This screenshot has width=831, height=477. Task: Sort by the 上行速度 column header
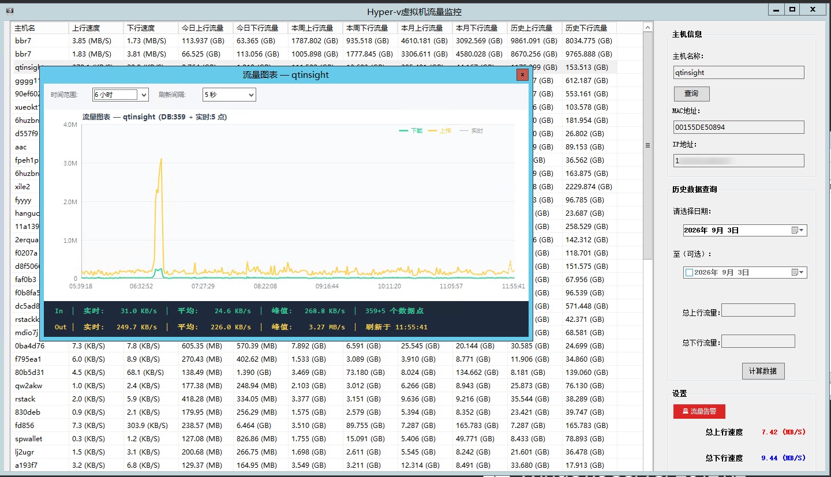click(x=96, y=28)
